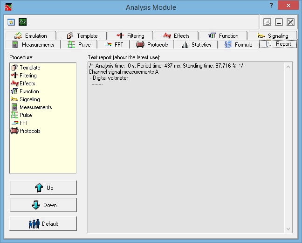302x243 pixels.
Task: Click the FFT spectrum icon in list
Action: pyautogui.click(x=14, y=123)
